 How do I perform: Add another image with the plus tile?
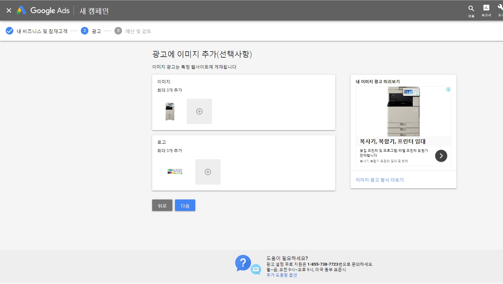click(199, 111)
